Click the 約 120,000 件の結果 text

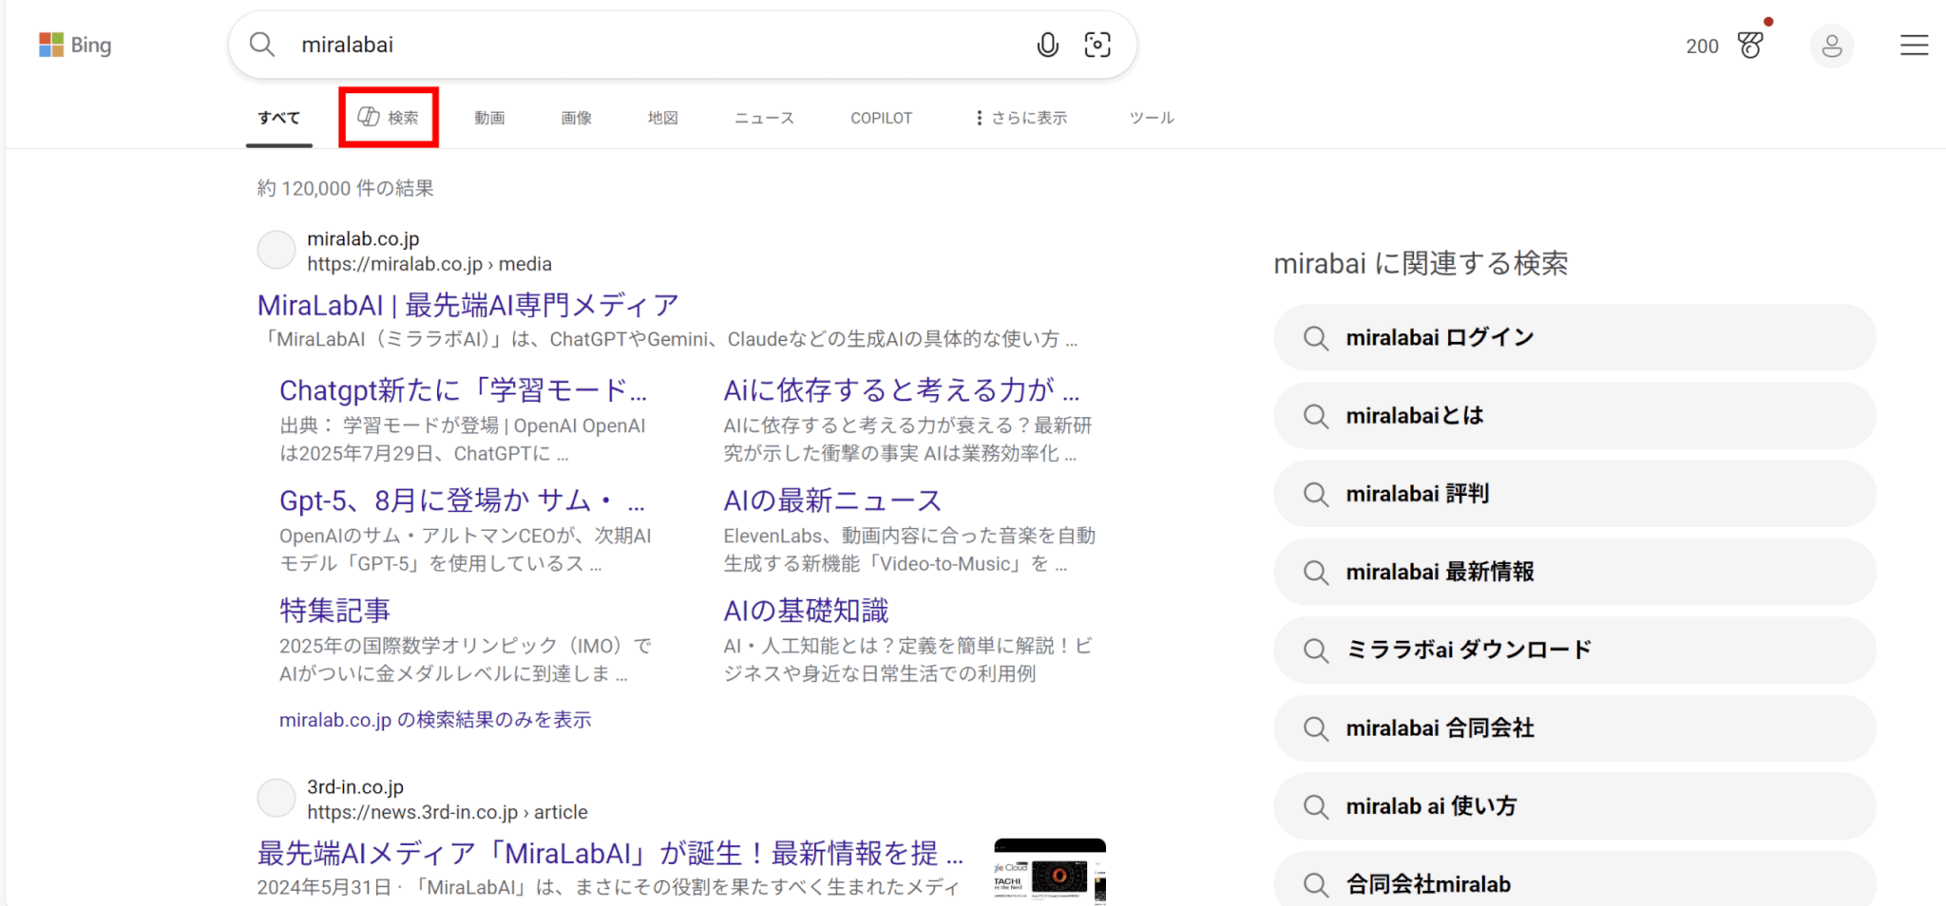tap(345, 188)
